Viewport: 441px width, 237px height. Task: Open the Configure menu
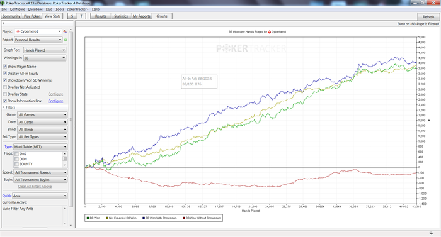(18, 9)
